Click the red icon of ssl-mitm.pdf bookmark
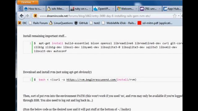 click(139, 23)
